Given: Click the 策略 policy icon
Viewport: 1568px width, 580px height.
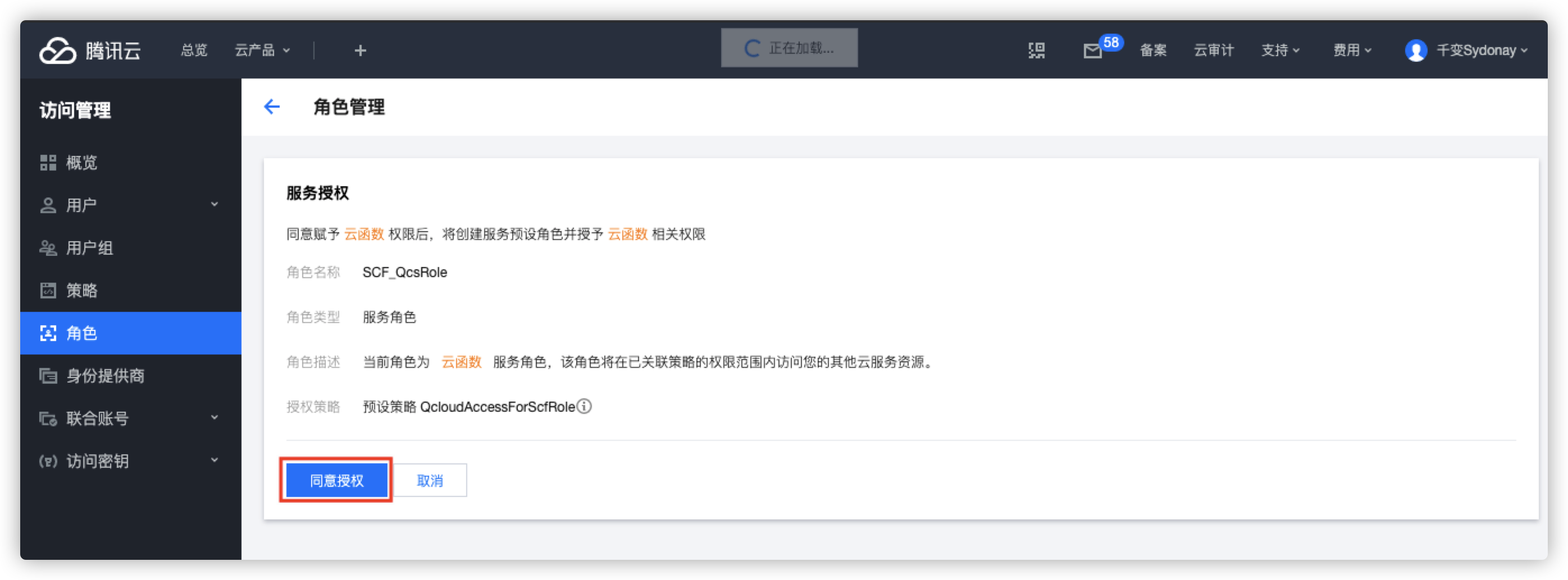Looking at the screenshot, I should [48, 290].
